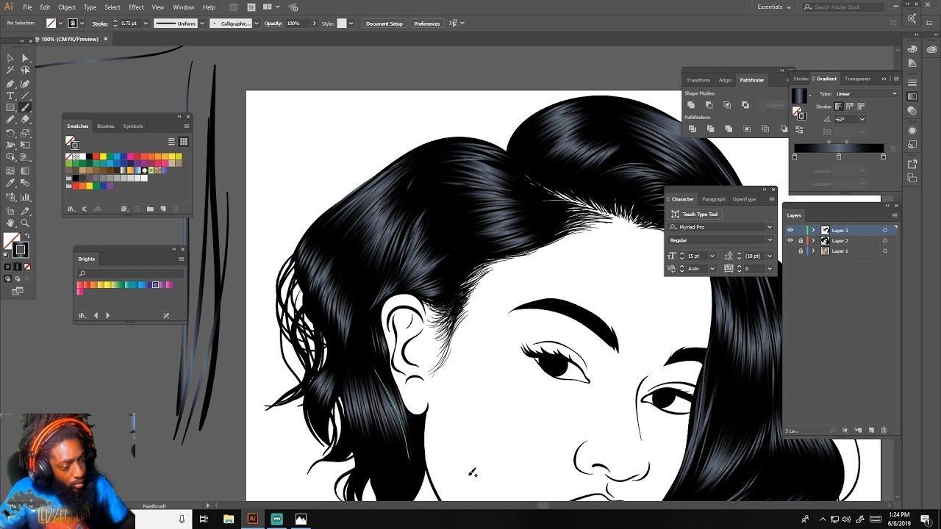
Task: Select the Magic Wand tool
Action: [10, 71]
